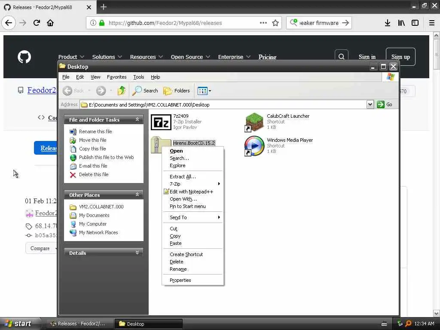Click Delete this file task
This screenshot has width=440, height=330.
(93, 174)
